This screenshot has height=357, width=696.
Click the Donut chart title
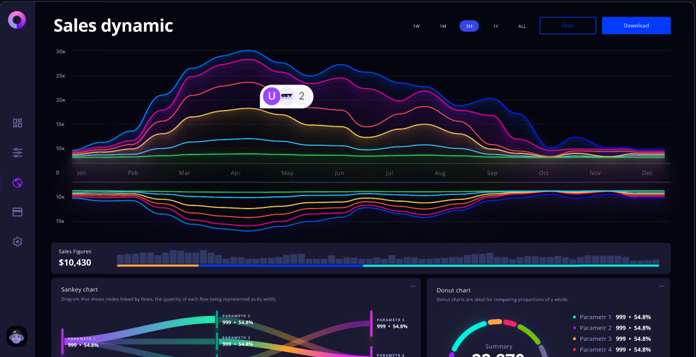coord(454,290)
